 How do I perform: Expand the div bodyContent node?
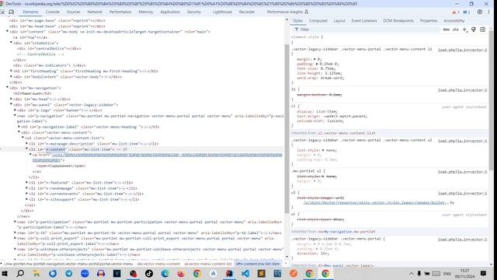[x=11, y=76]
